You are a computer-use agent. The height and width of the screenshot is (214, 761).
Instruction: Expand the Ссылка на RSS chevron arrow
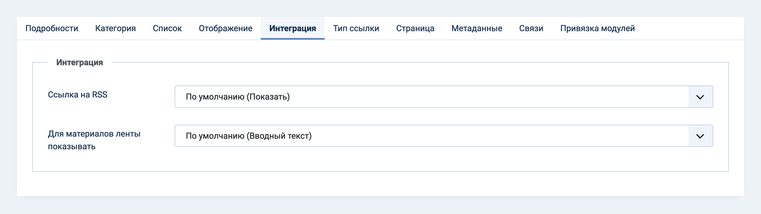[x=700, y=97]
